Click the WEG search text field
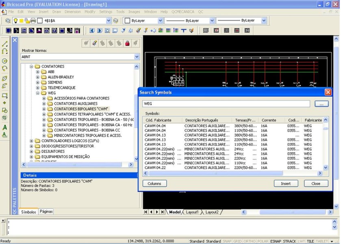Screen dimensions: 341x244 point(226,104)
